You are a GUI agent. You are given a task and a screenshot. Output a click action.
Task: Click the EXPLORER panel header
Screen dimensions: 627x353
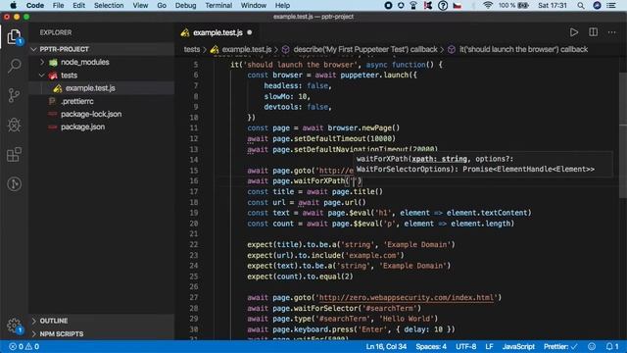[x=56, y=32]
